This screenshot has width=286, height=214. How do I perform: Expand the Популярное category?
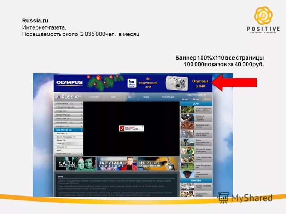tap(68, 103)
